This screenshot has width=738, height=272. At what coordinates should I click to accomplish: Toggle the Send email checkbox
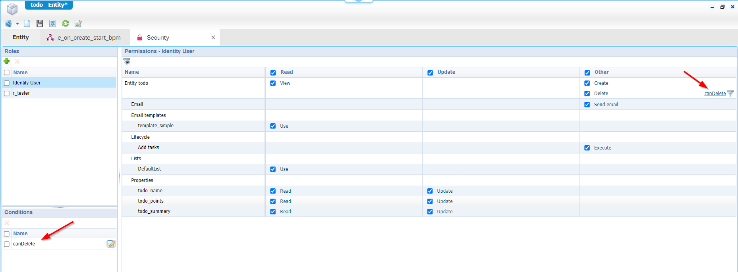(x=587, y=105)
